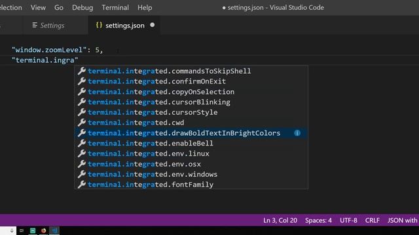Choose terminal.integrated.env.windows suggestion
This screenshot has width=419, height=235.
point(191,174)
